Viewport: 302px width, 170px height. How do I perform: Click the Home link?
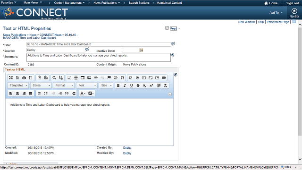pos(271,3)
